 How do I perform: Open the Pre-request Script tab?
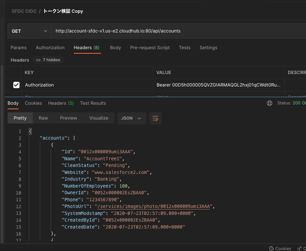point(150,48)
